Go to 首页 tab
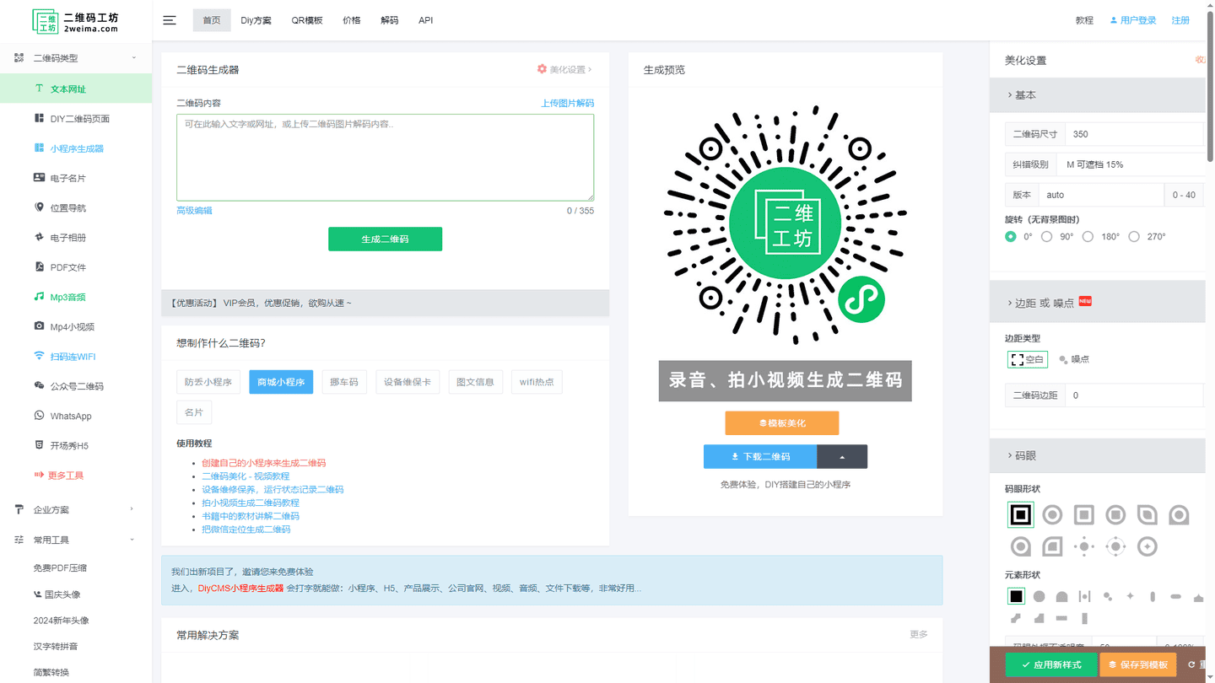 click(212, 20)
